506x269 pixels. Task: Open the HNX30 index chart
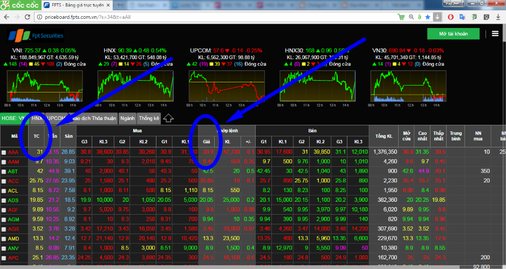(x=318, y=86)
